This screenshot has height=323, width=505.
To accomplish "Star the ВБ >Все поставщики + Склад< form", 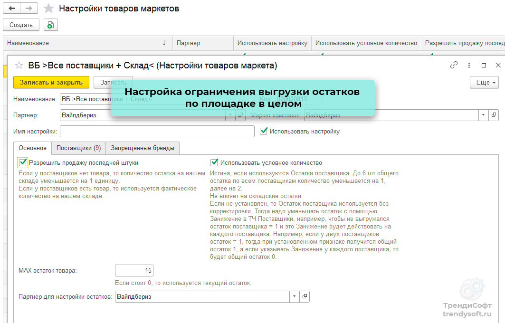I will click(x=19, y=66).
